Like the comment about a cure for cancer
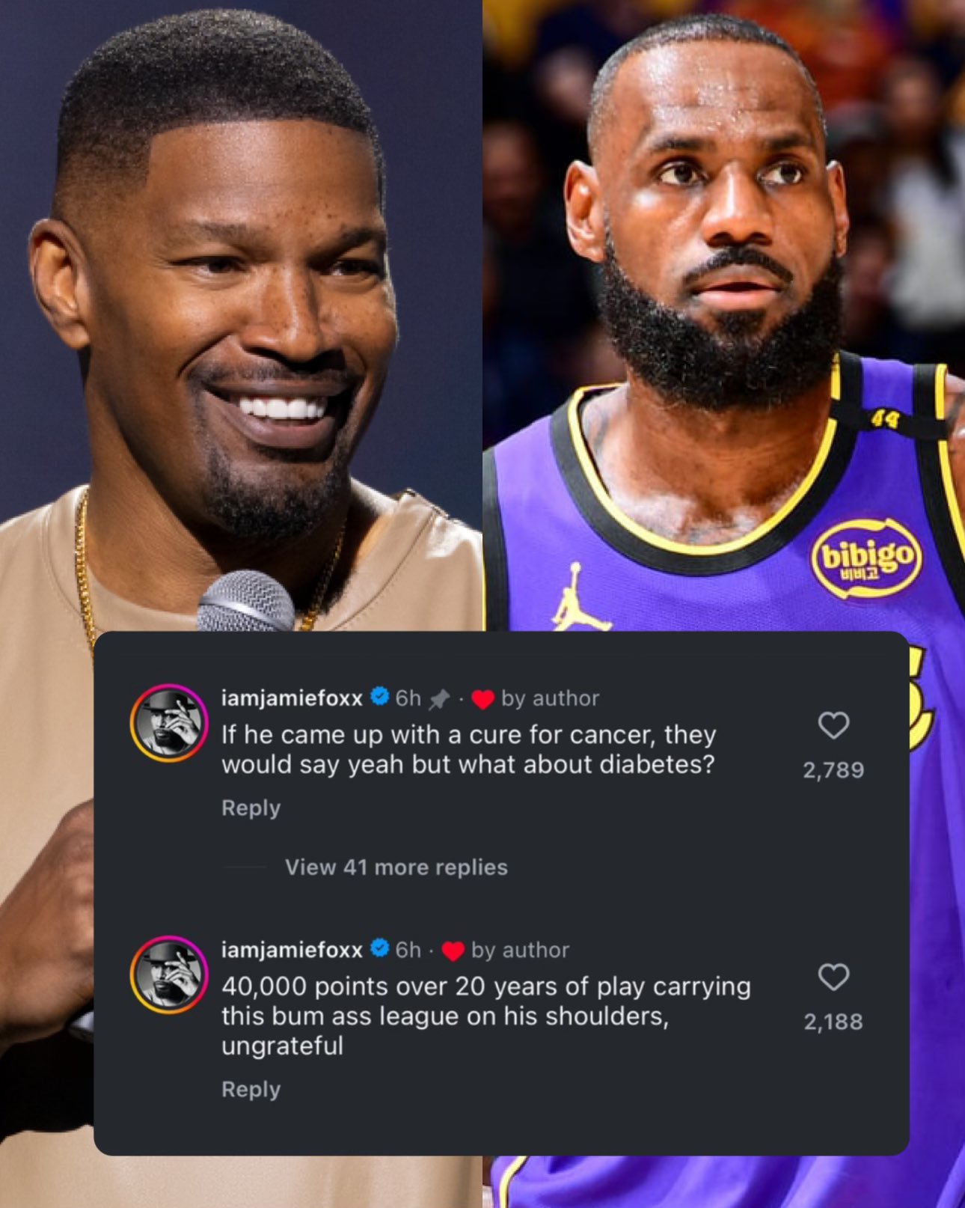This screenshot has height=1208, width=965. pos(833,725)
